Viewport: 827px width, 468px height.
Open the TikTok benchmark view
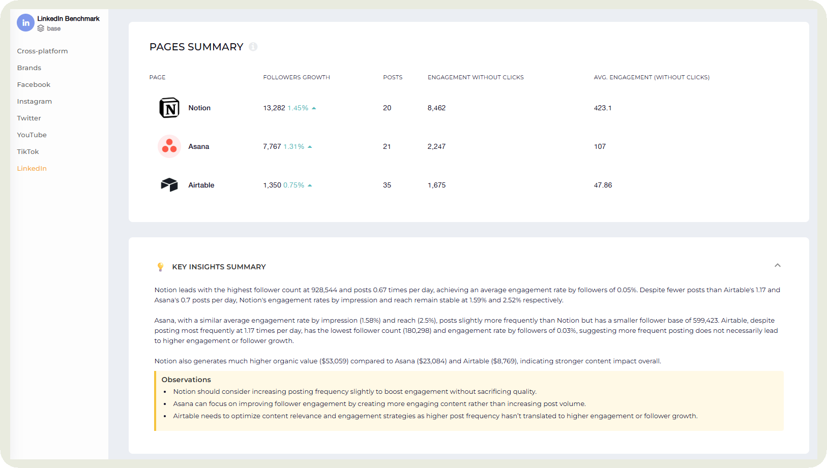click(27, 151)
